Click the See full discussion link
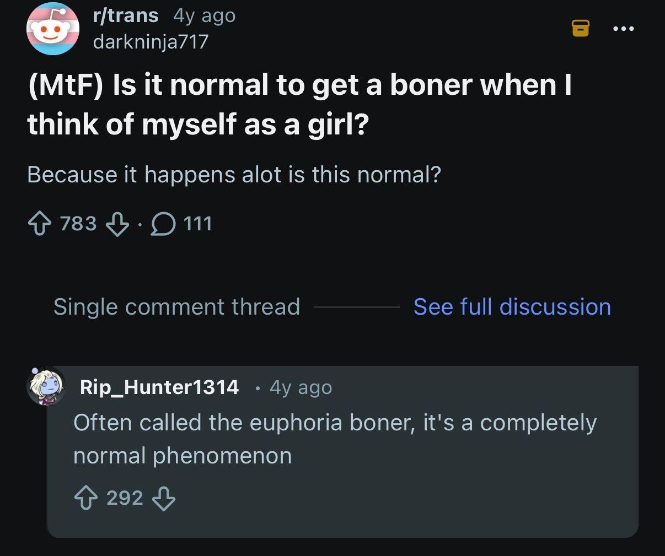 pyautogui.click(x=512, y=307)
